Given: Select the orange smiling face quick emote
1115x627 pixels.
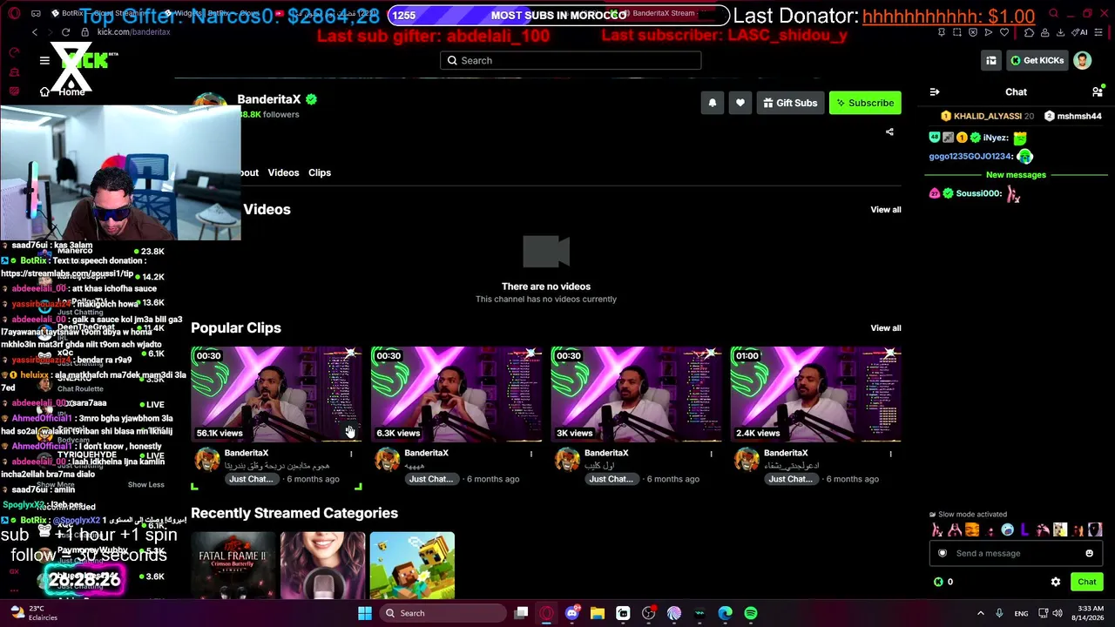Looking at the screenshot, I should [973, 530].
